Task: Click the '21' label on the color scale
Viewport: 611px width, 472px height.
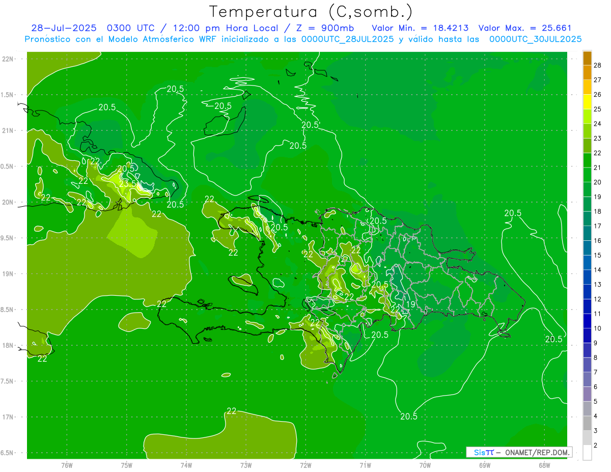Action: [598, 168]
